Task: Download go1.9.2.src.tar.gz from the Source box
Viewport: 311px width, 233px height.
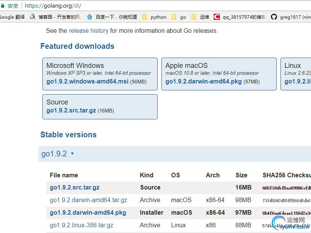Action: (71, 110)
